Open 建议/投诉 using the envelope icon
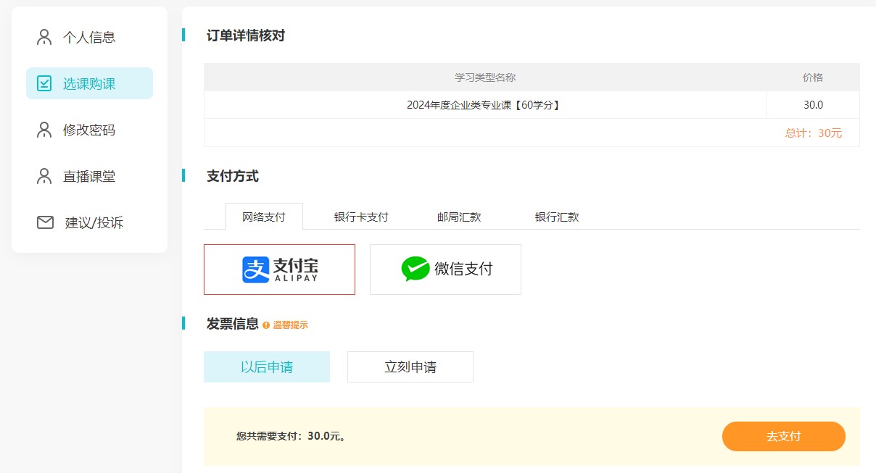The height and width of the screenshot is (473, 876). tap(45, 222)
